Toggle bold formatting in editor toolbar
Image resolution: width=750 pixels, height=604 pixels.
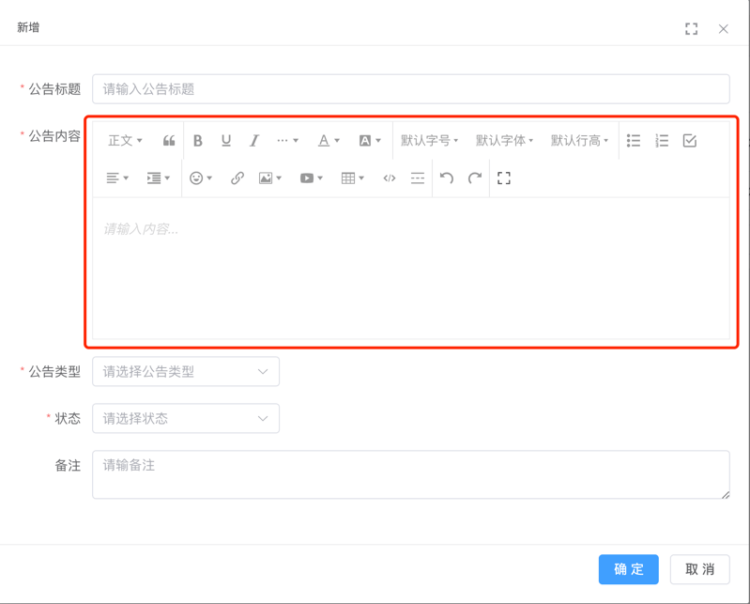[x=197, y=141]
